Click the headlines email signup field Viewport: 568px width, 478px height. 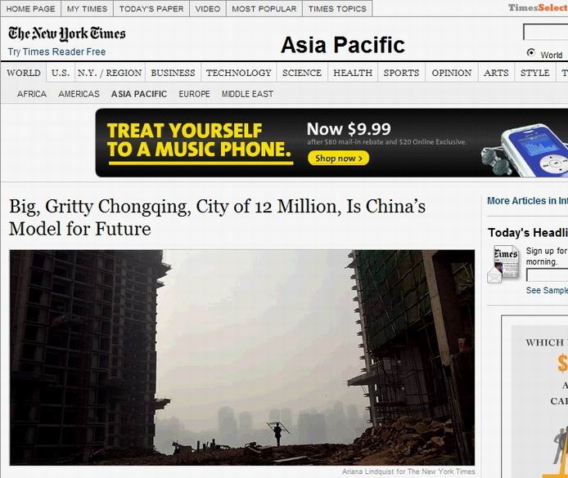[x=547, y=275]
